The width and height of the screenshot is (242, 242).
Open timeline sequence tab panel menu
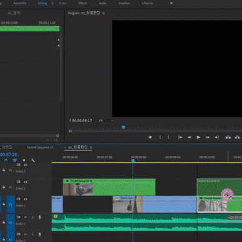pyautogui.click(x=91, y=147)
